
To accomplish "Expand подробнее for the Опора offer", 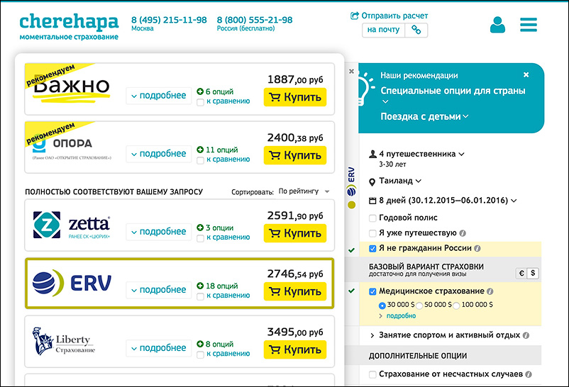I will pyautogui.click(x=159, y=154).
